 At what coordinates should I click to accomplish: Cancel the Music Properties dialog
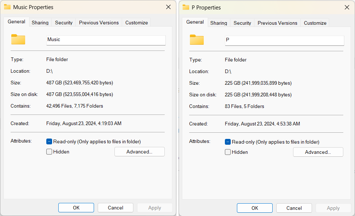coord(116,208)
